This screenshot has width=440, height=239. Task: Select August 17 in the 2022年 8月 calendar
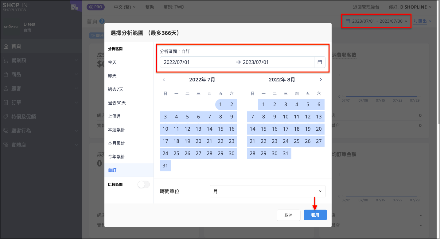[x=286, y=129]
